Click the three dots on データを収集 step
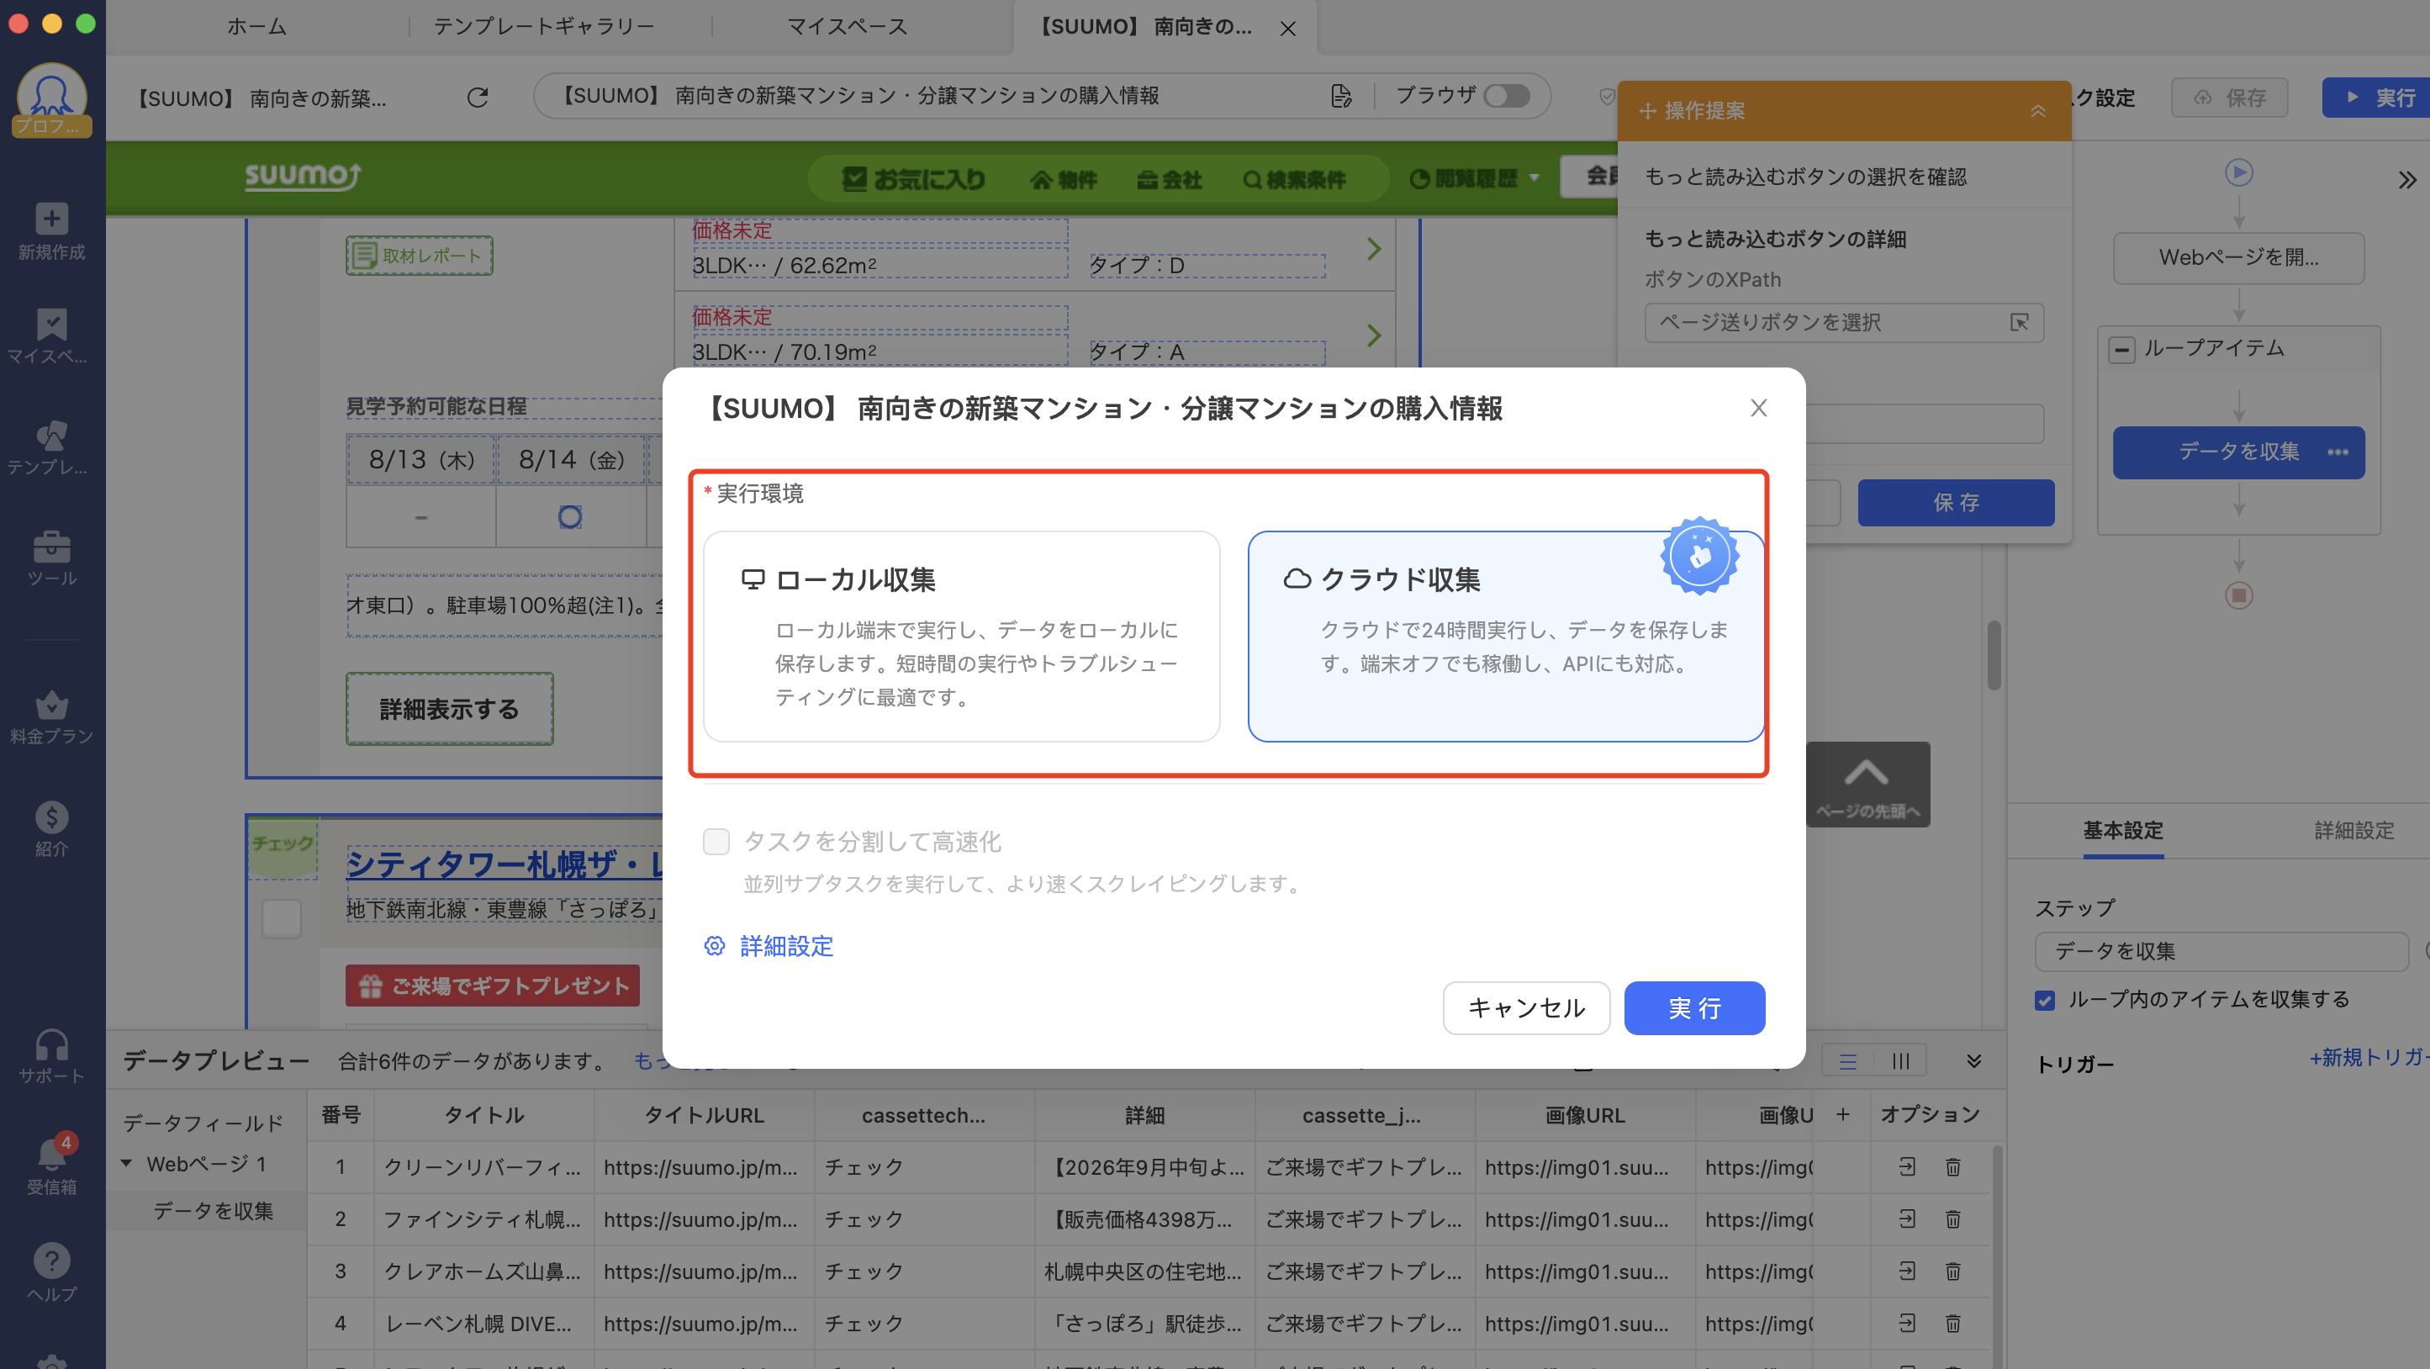 click(2338, 452)
